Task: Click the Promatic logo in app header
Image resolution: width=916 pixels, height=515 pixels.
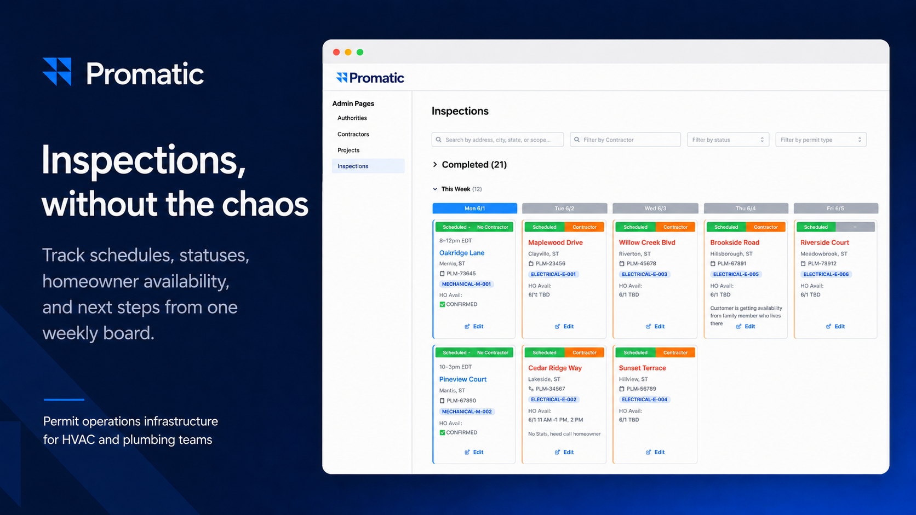Action: point(370,78)
